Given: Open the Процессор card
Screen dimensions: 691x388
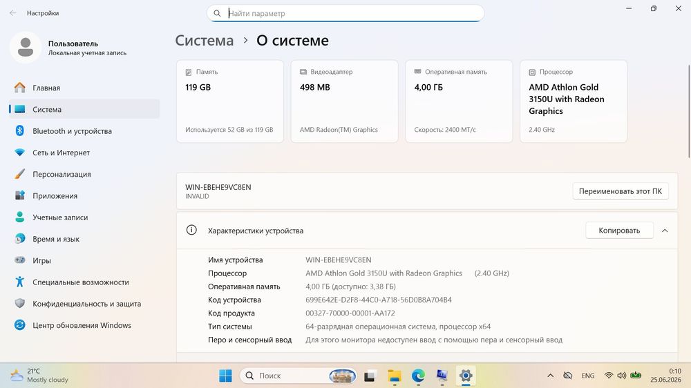Looking at the screenshot, I should coord(574,101).
